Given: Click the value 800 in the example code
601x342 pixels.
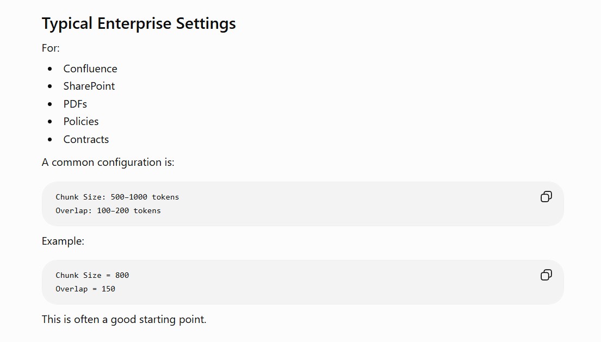Looking at the screenshot, I should point(122,275).
